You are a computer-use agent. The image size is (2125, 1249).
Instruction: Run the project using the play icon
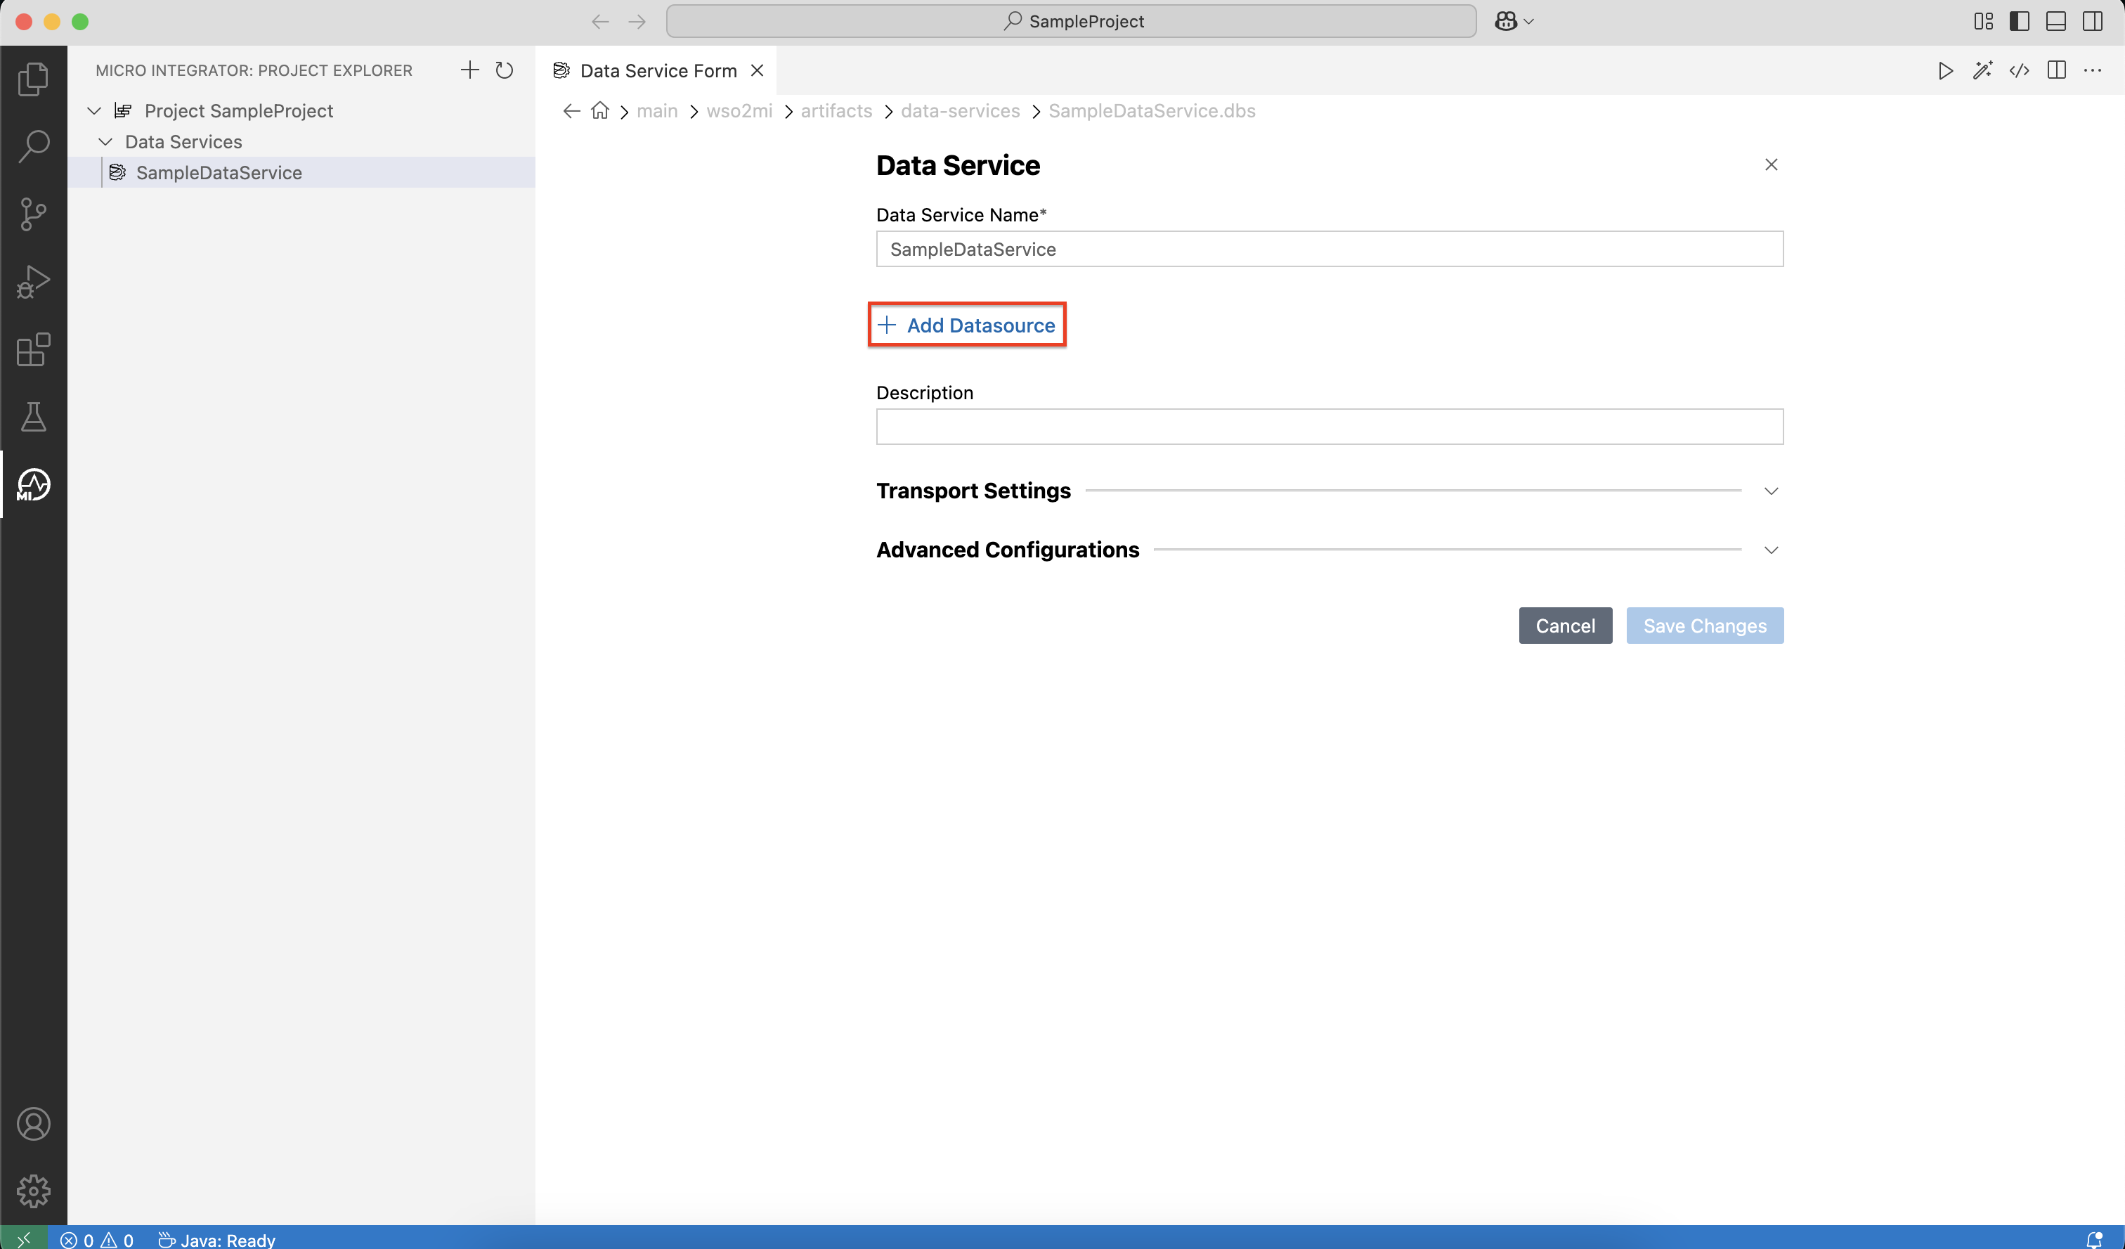click(1944, 71)
